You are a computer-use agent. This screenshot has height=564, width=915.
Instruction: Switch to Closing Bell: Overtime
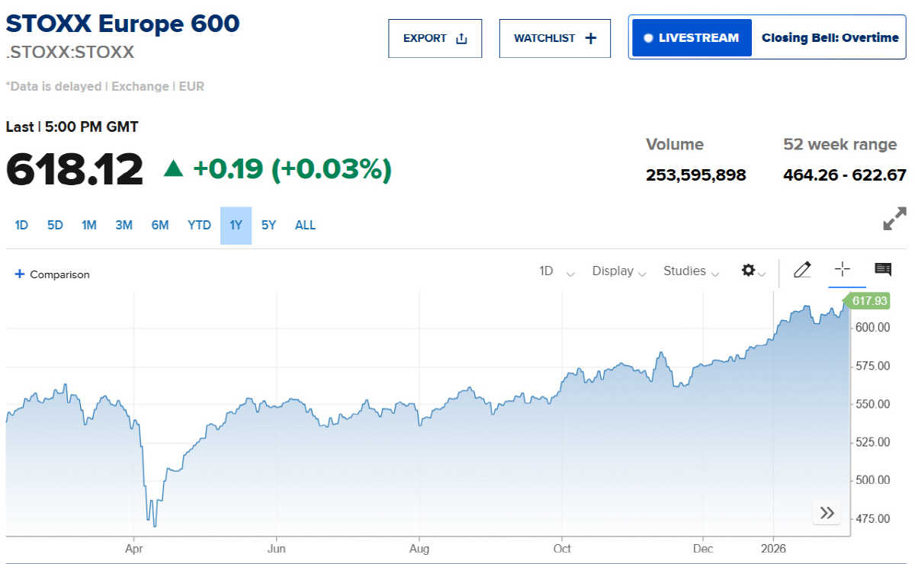pos(830,37)
